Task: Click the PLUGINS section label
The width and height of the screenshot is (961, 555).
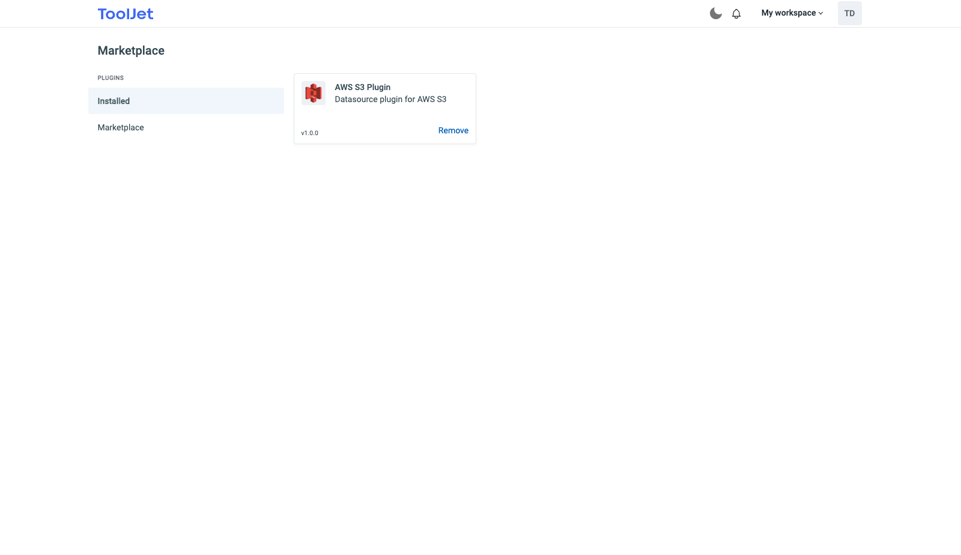Action: pyautogui.click(x=111, y=78)
